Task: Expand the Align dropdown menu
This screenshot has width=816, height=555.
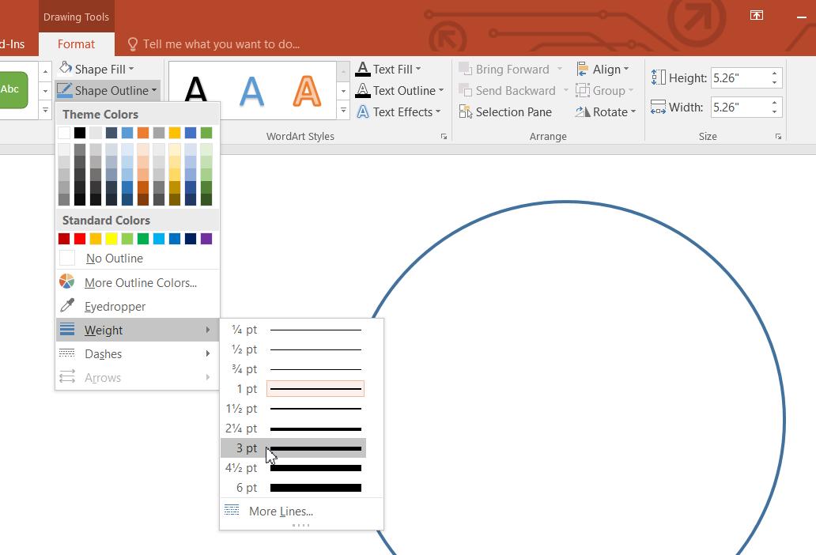Action: click(x=625, y=70)
